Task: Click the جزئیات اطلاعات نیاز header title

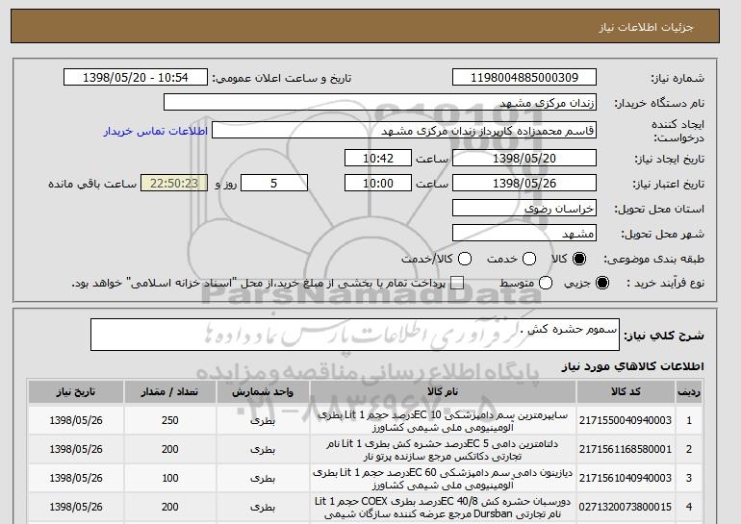Action: pos(646,27)
